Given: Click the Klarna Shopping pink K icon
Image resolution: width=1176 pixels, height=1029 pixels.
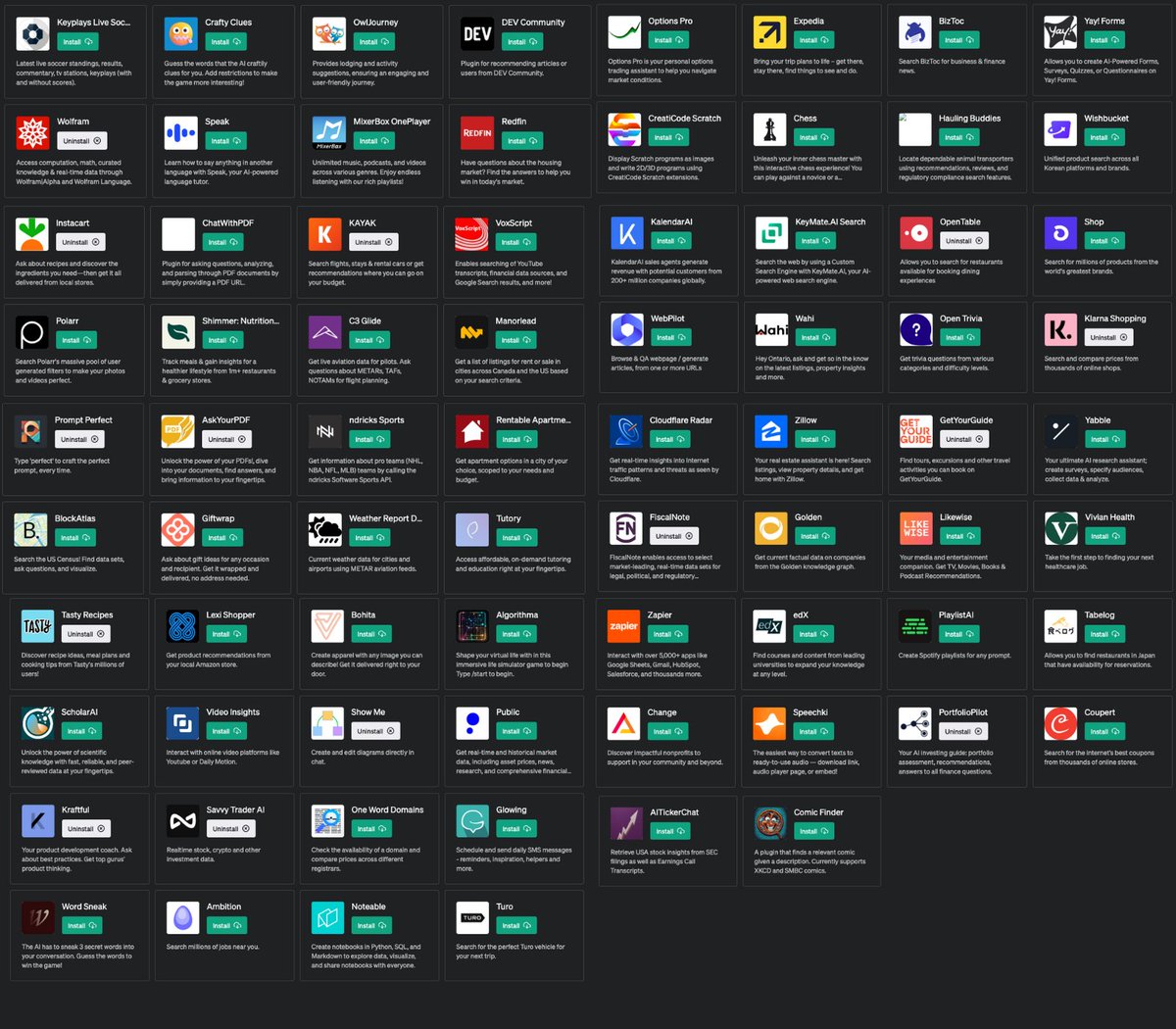Looking at the screenshot, I should pos(1060,330).
